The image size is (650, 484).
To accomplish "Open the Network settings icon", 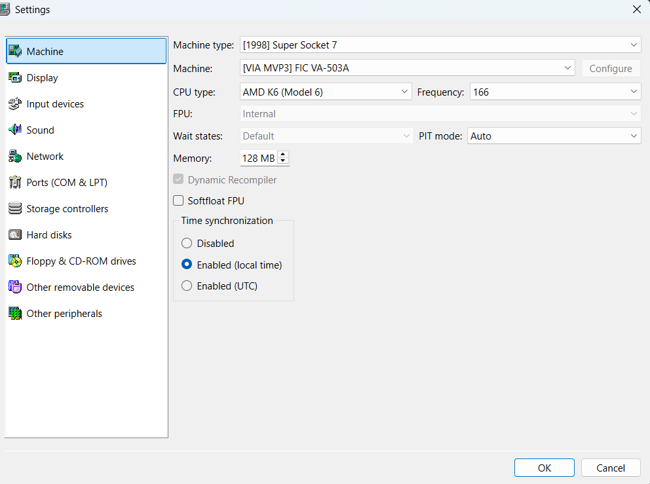I will click(x=15, y=157).
